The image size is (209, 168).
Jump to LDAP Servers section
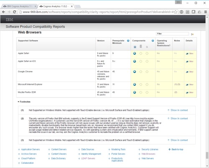pyautogui.click(x=88, y=158)
